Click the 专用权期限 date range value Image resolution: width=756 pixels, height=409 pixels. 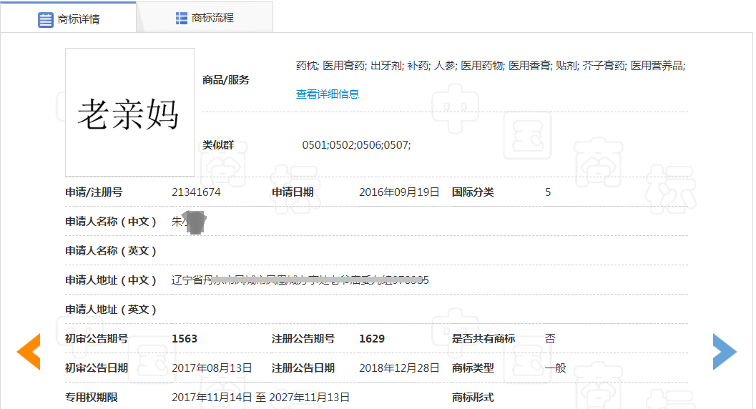click(260, 398)
